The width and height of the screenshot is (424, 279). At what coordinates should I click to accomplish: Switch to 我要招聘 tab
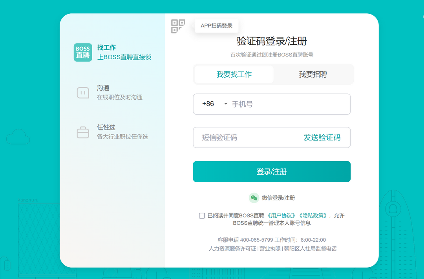click(313, 74)
